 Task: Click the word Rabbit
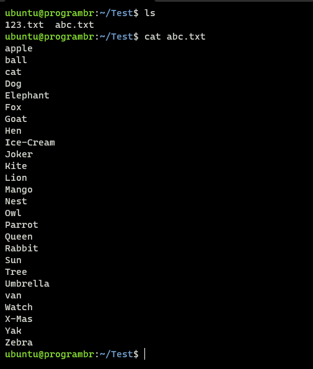[22, 248]
